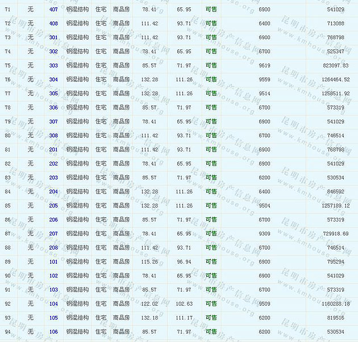Viewport: 358px width, 342px height.
Task: Click the 可售 status in row 92
Action: (x=211, y=304)
